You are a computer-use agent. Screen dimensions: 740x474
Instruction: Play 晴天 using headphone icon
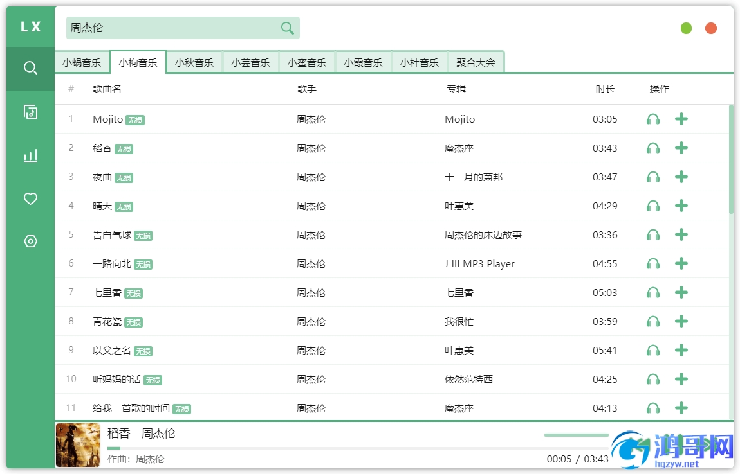click(653, 206)
